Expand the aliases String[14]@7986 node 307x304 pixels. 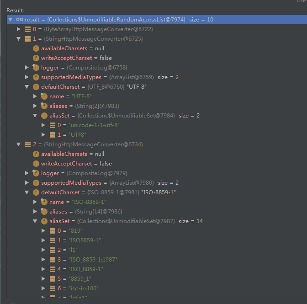(x=35, y=212)
